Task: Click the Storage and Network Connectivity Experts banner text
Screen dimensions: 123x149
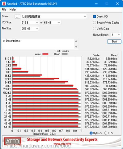Action: [62, 139]
